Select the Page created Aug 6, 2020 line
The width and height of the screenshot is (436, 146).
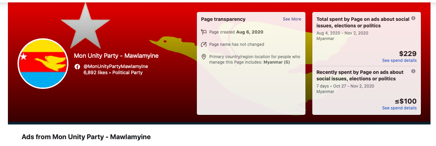coord(236,32)
